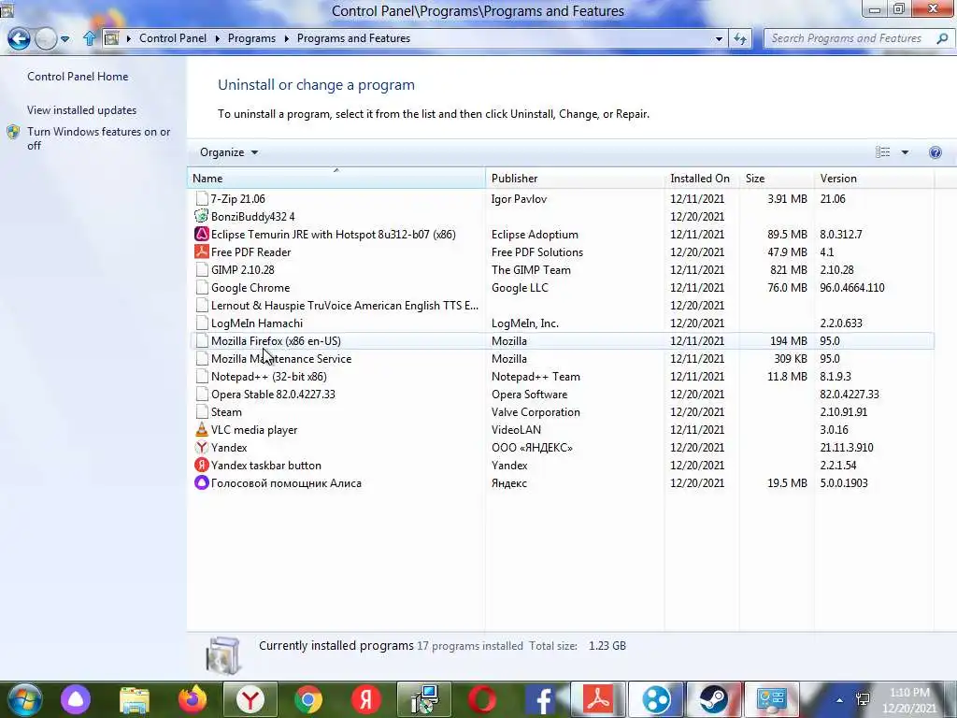Expand breadcrumb arrow after Programs
The width and height of the screenshot is (957, 718).
point(286,38)
